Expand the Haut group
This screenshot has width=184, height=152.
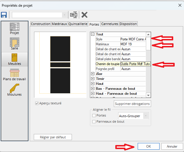pyautogui.click(x=93, y=83)
